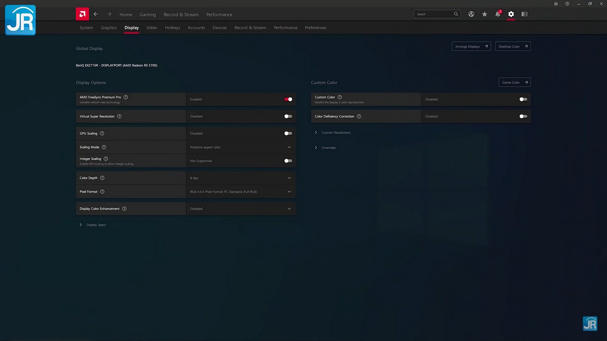
Task: Open favorites star icon
Action: [x=484, y=14]
